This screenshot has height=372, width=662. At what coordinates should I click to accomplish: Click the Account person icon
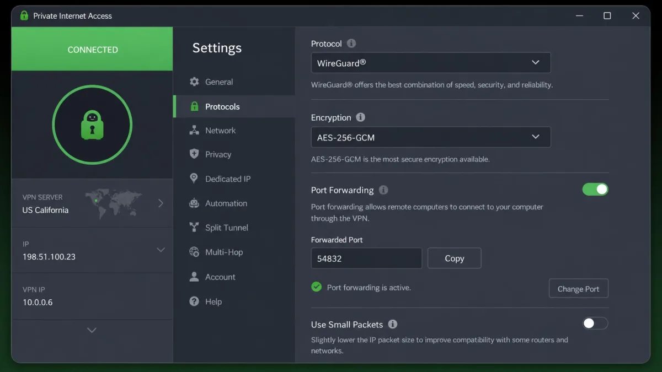tap(194, 277)
